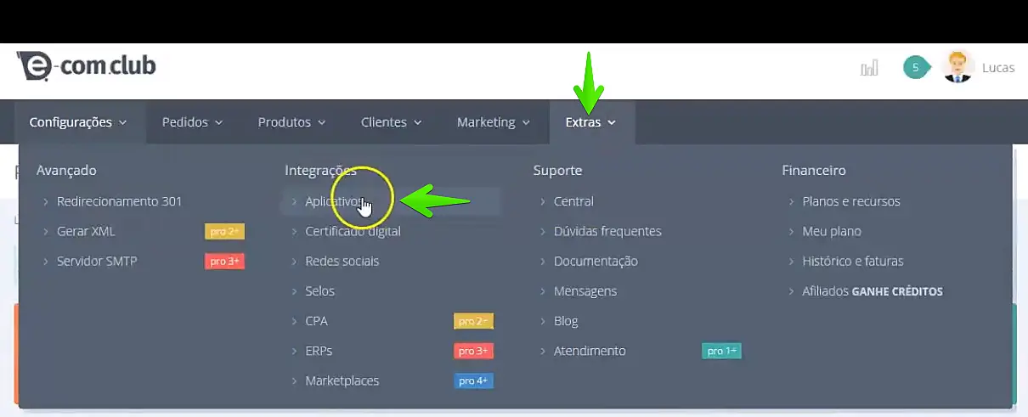
Task: Click Lucas user avatar picture
Action: point(957,67)
